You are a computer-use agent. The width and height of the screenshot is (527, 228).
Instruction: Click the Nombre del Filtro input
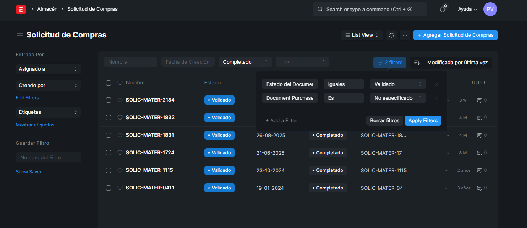tap(48, 157)
